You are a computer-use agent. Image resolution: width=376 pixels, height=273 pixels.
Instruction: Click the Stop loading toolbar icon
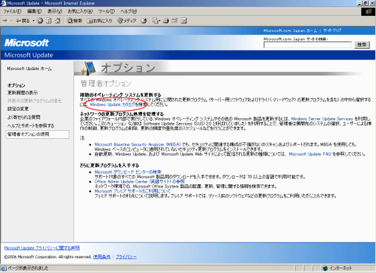point(40,21)
